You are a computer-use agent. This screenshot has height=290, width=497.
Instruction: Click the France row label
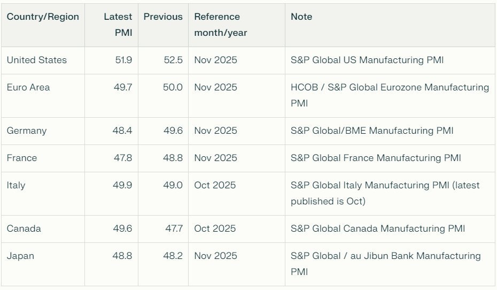pyautogui.click(x=22, y=158)
